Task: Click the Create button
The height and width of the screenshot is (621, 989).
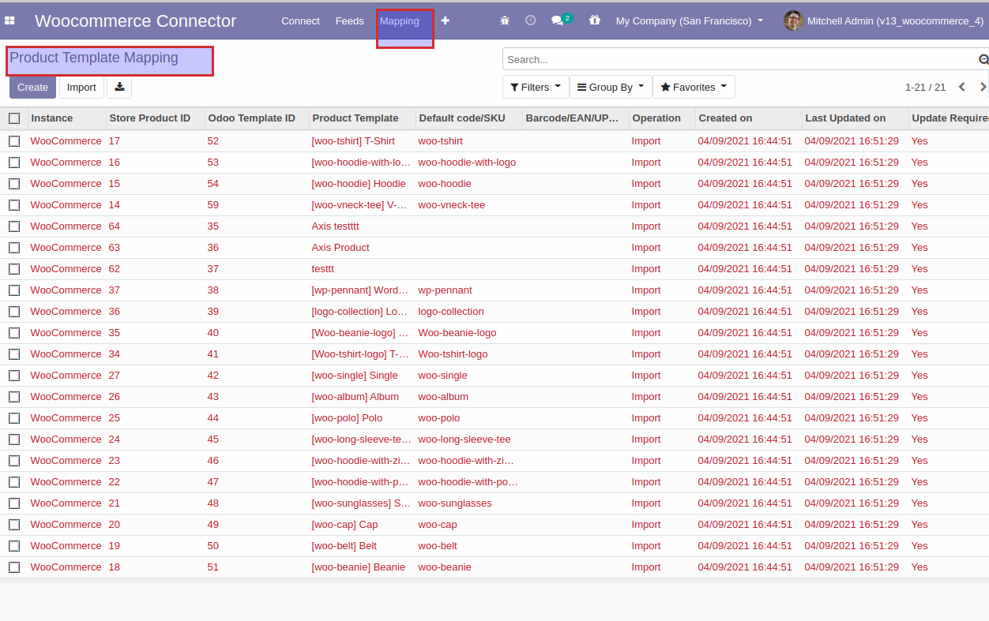Action: click(32, 87)
